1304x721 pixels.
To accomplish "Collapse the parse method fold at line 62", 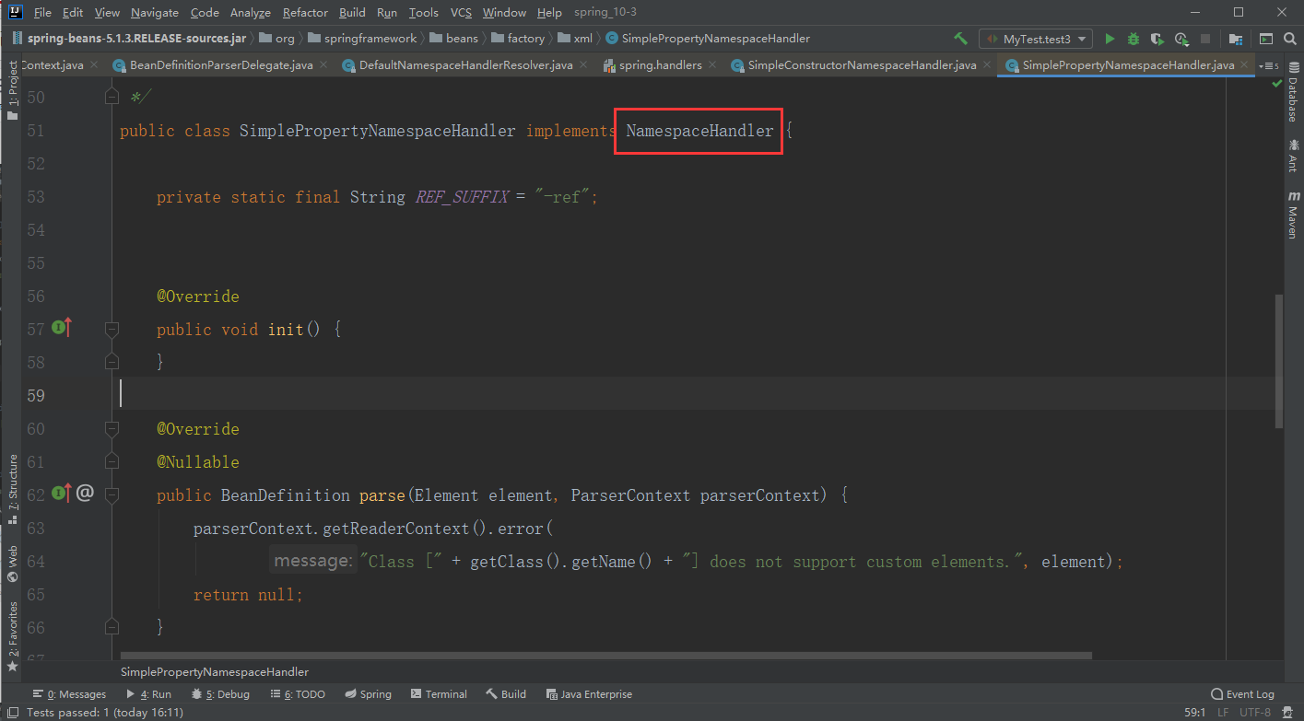I will pos(112,494).
